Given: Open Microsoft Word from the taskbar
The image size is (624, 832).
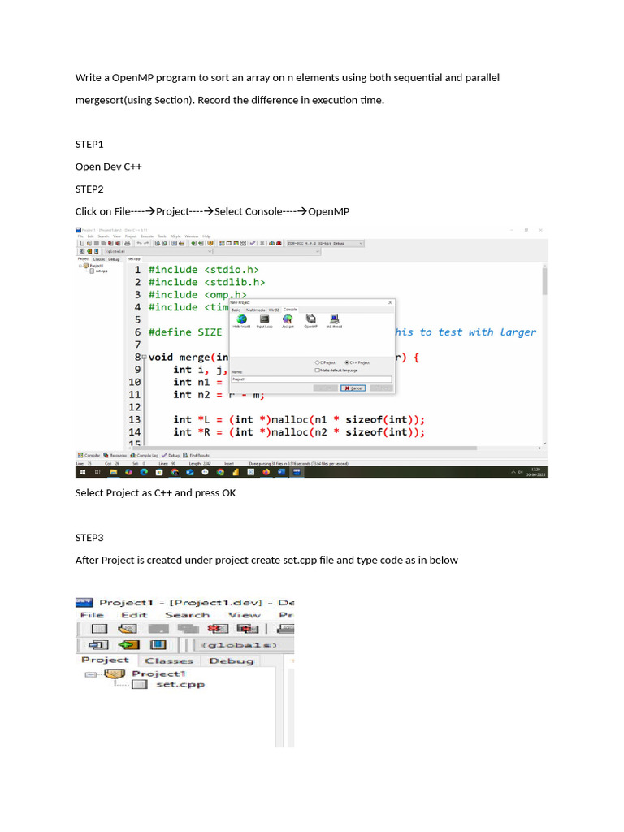Looking at the screenshot, I should click(x=281, y=472).
